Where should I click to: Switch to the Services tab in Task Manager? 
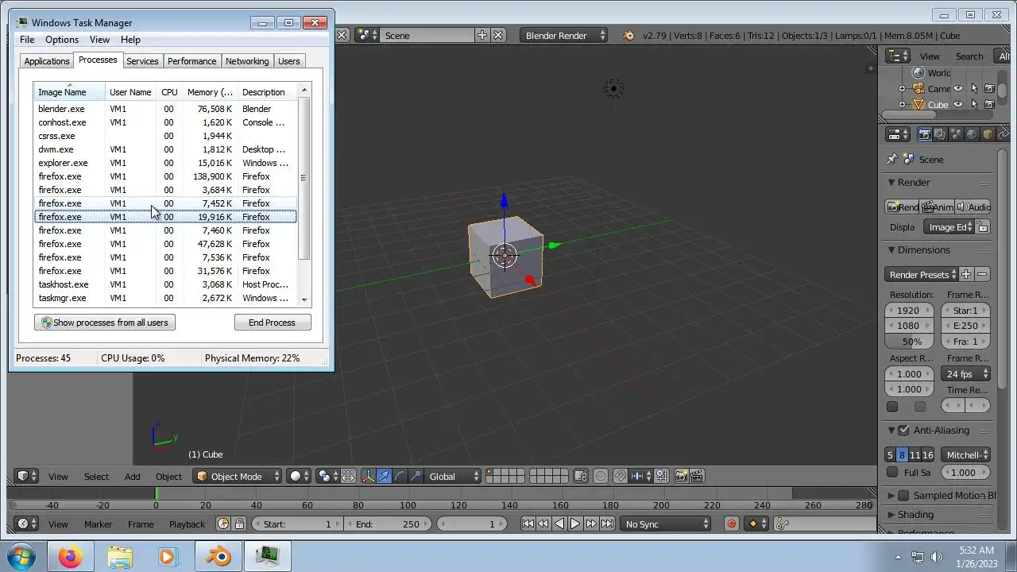click(142, 61)
